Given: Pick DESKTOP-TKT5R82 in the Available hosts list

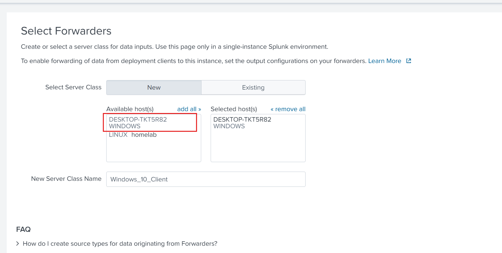Looking at the screenshot, I should (x=138, y=123).
